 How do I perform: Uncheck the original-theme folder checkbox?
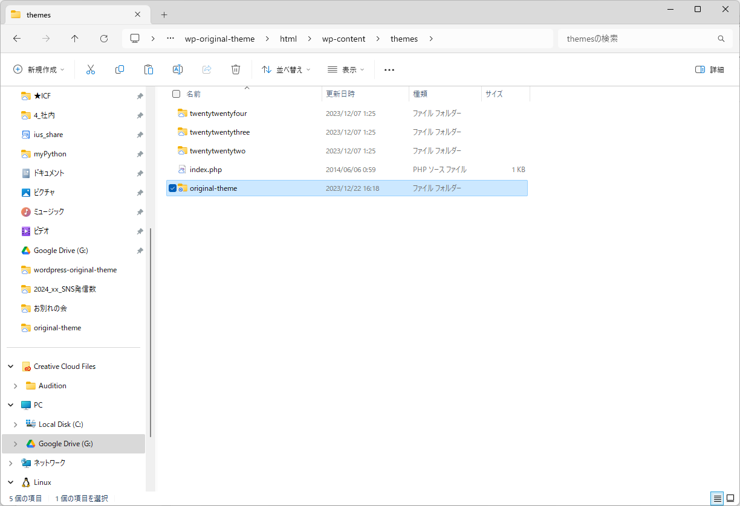tap(173, 188)
